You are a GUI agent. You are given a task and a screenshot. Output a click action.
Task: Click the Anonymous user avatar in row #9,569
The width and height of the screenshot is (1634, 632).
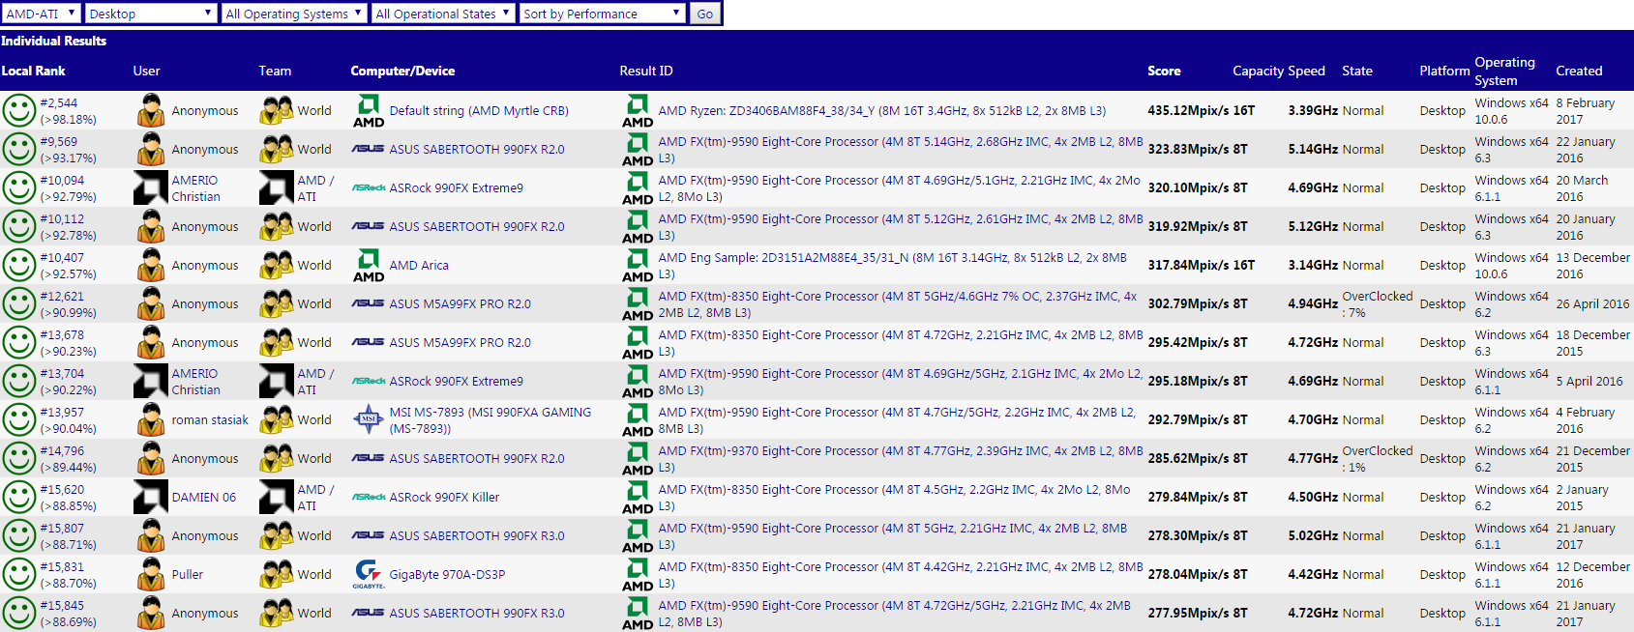tap(151, 149)
